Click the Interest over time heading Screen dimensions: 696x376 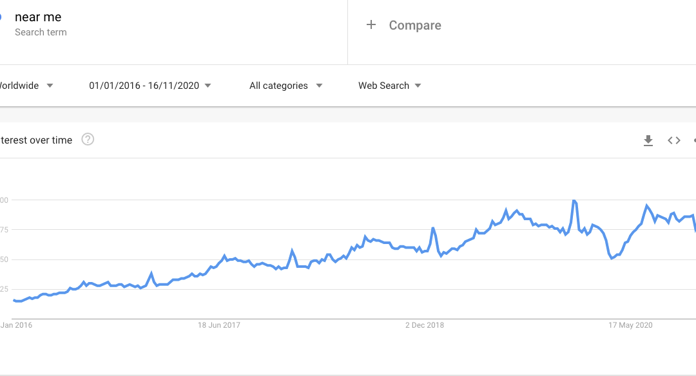click(x=35, y=140)
